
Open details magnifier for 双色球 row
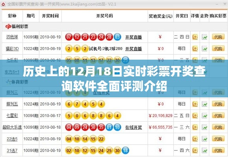[x=195, y=37]
